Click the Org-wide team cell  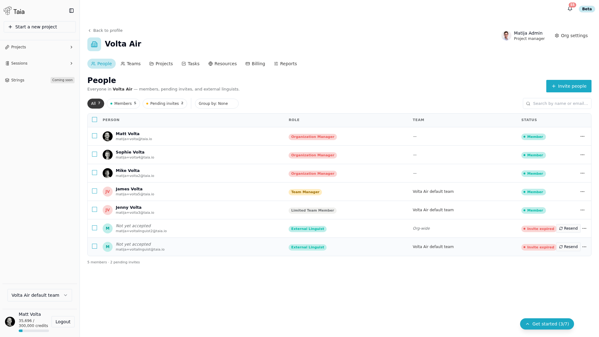tap(421, 228)
